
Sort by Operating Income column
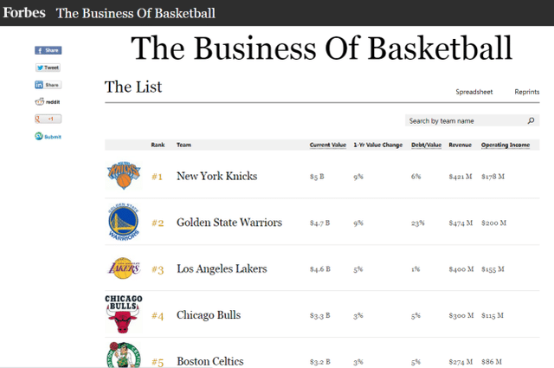point(506,145)
